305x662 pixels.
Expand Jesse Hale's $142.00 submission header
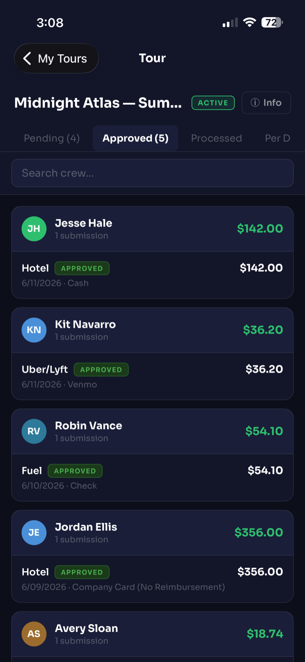pyautogui.click(x=152, y=229)
